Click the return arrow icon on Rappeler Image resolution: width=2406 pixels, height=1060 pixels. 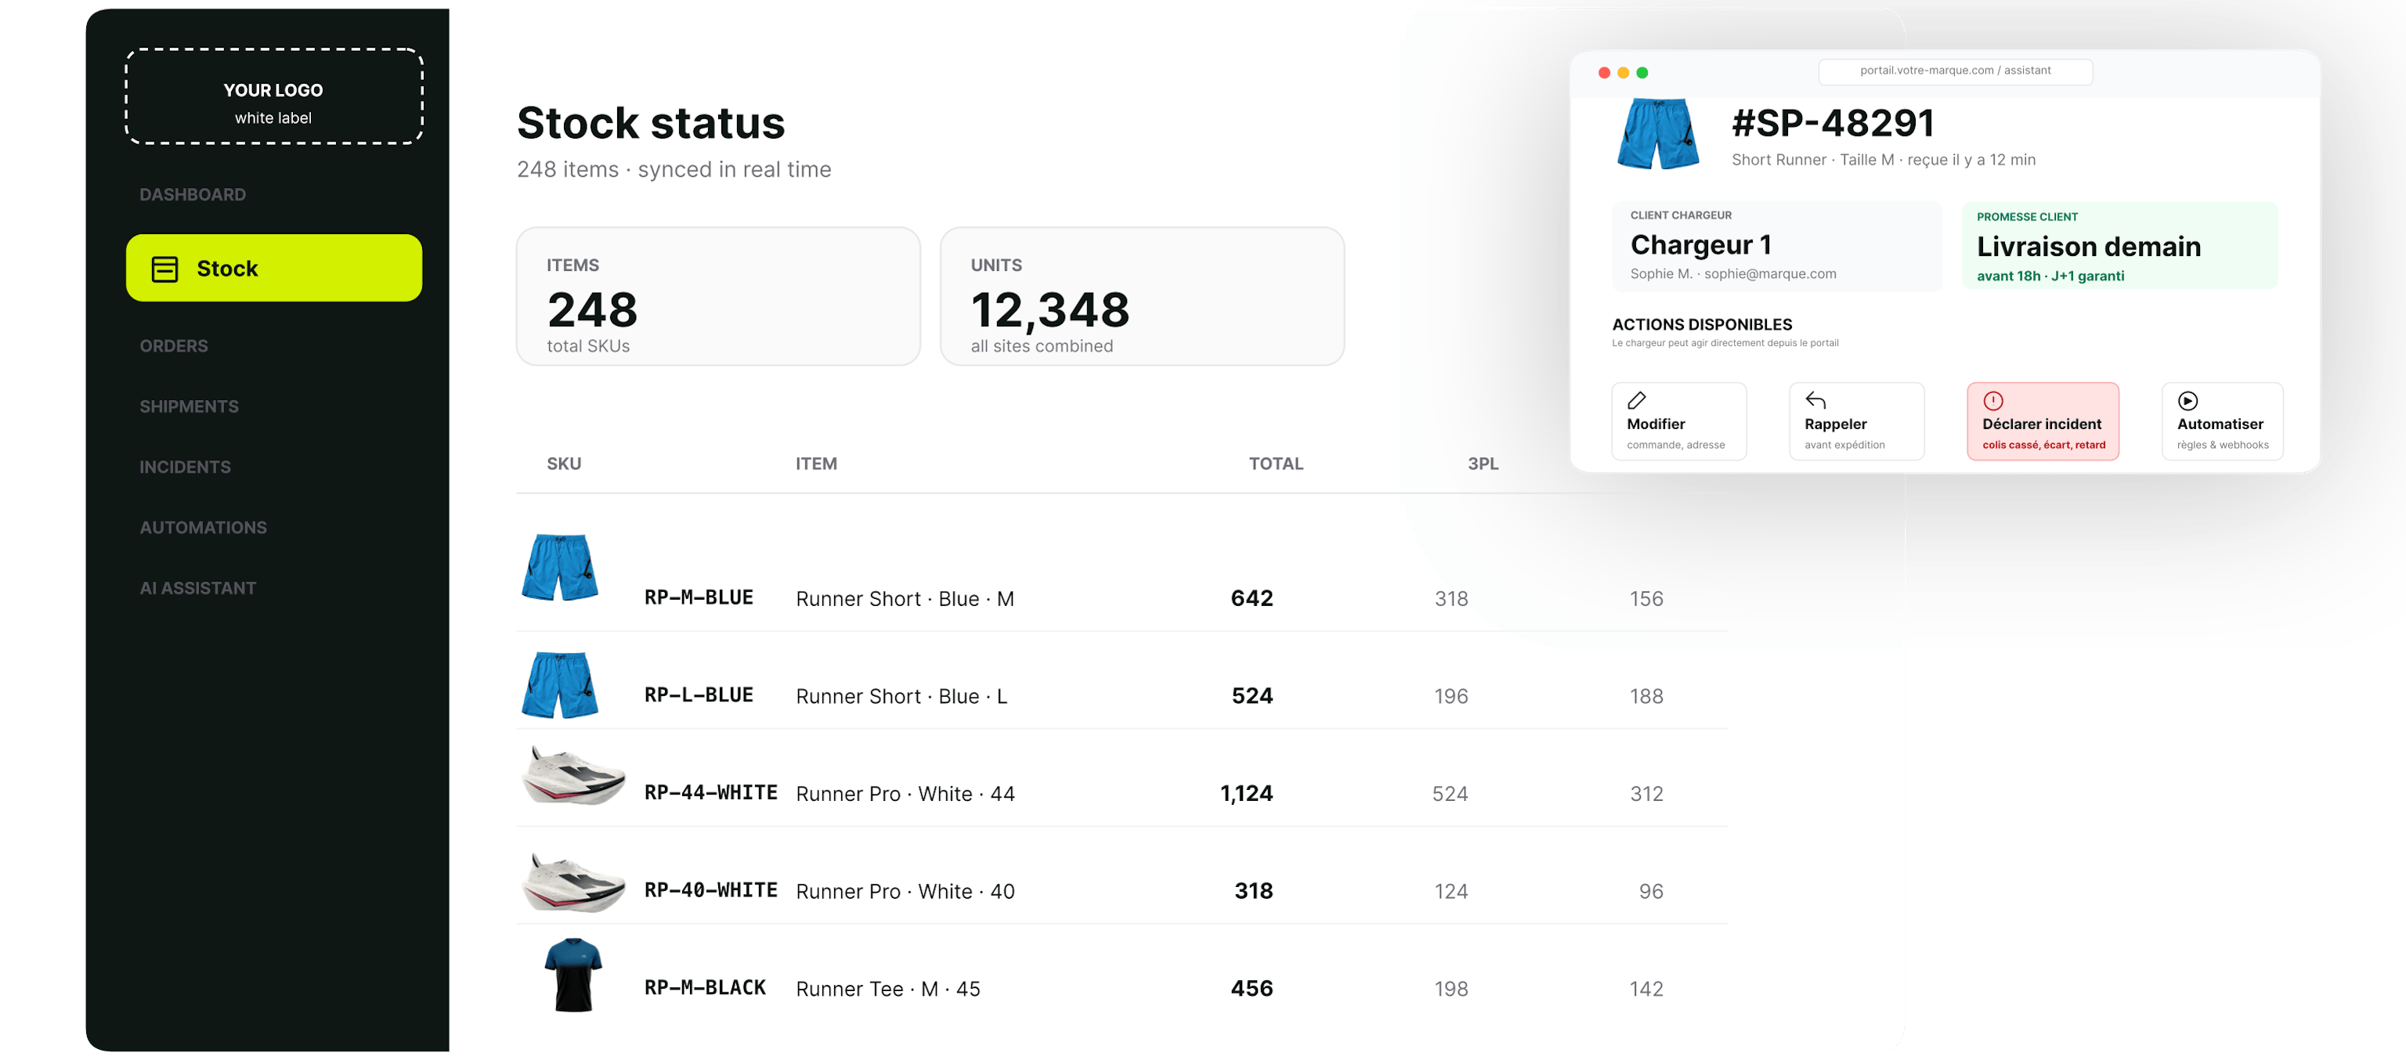tap(1815, 401)
